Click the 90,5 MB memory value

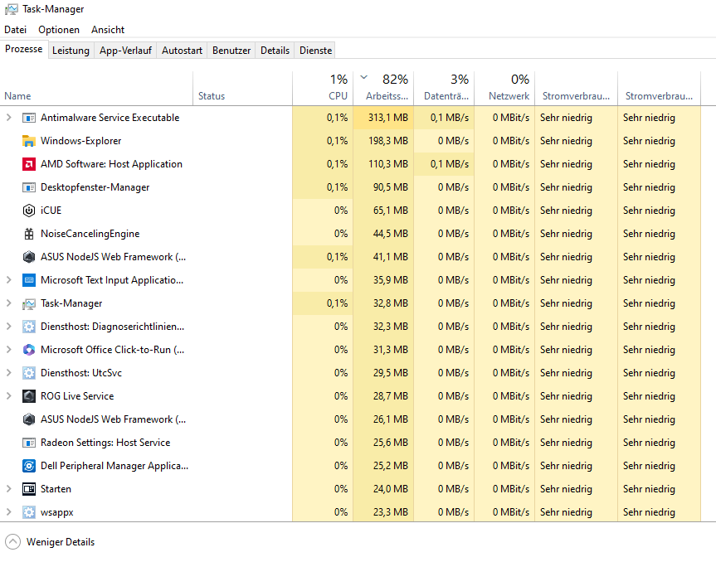pos(391,187)
